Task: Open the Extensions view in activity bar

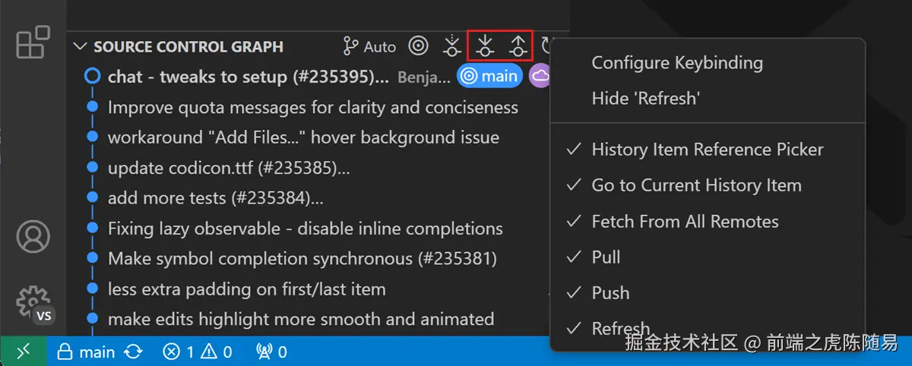Action: pos(33,43)
